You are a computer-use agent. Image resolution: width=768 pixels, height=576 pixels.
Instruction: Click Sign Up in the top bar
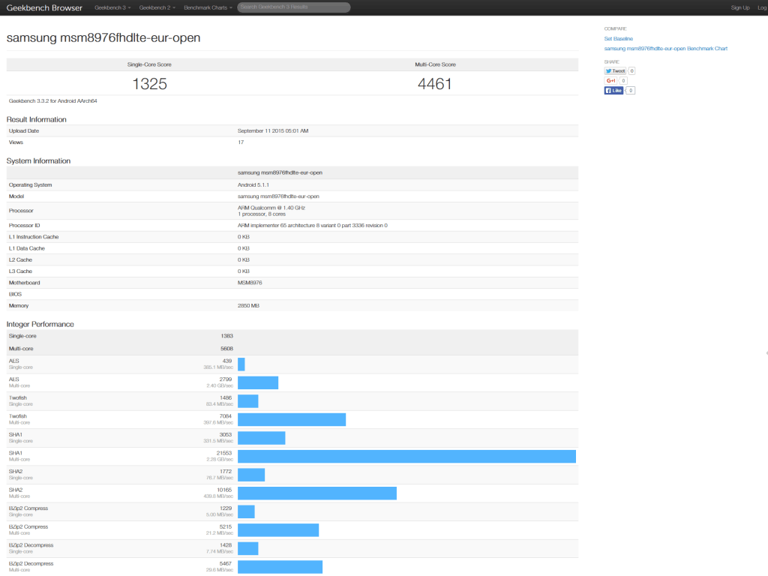[739, 7]
